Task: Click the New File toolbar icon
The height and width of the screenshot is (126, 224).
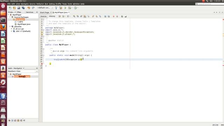Action: pyautogui.click(x=10, y=8)
